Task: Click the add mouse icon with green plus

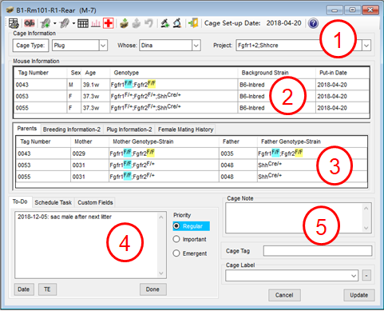Action: (46, 23)
